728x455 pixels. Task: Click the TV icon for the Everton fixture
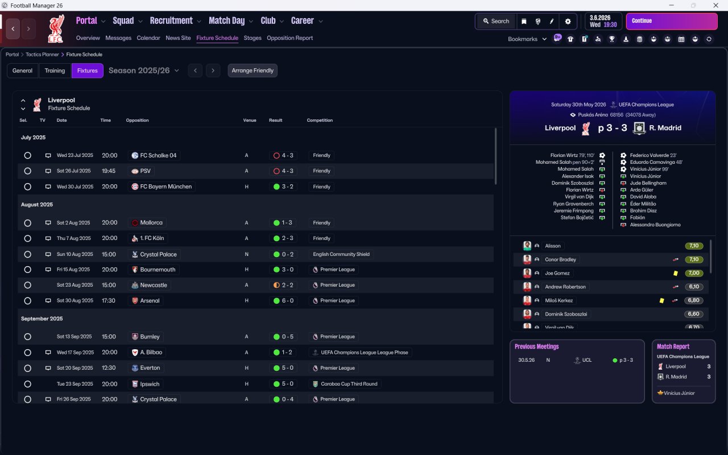point(48,368)
